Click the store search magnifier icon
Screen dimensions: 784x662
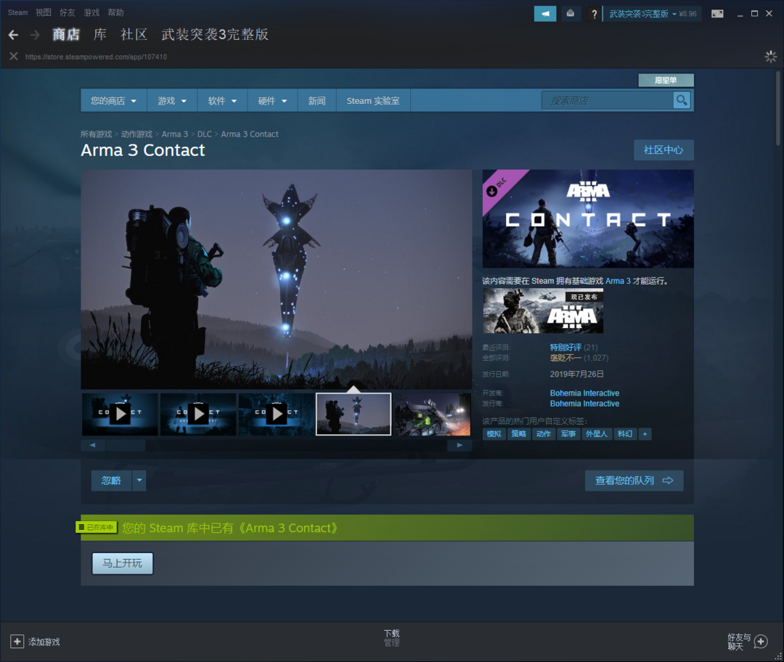(682, 100)
